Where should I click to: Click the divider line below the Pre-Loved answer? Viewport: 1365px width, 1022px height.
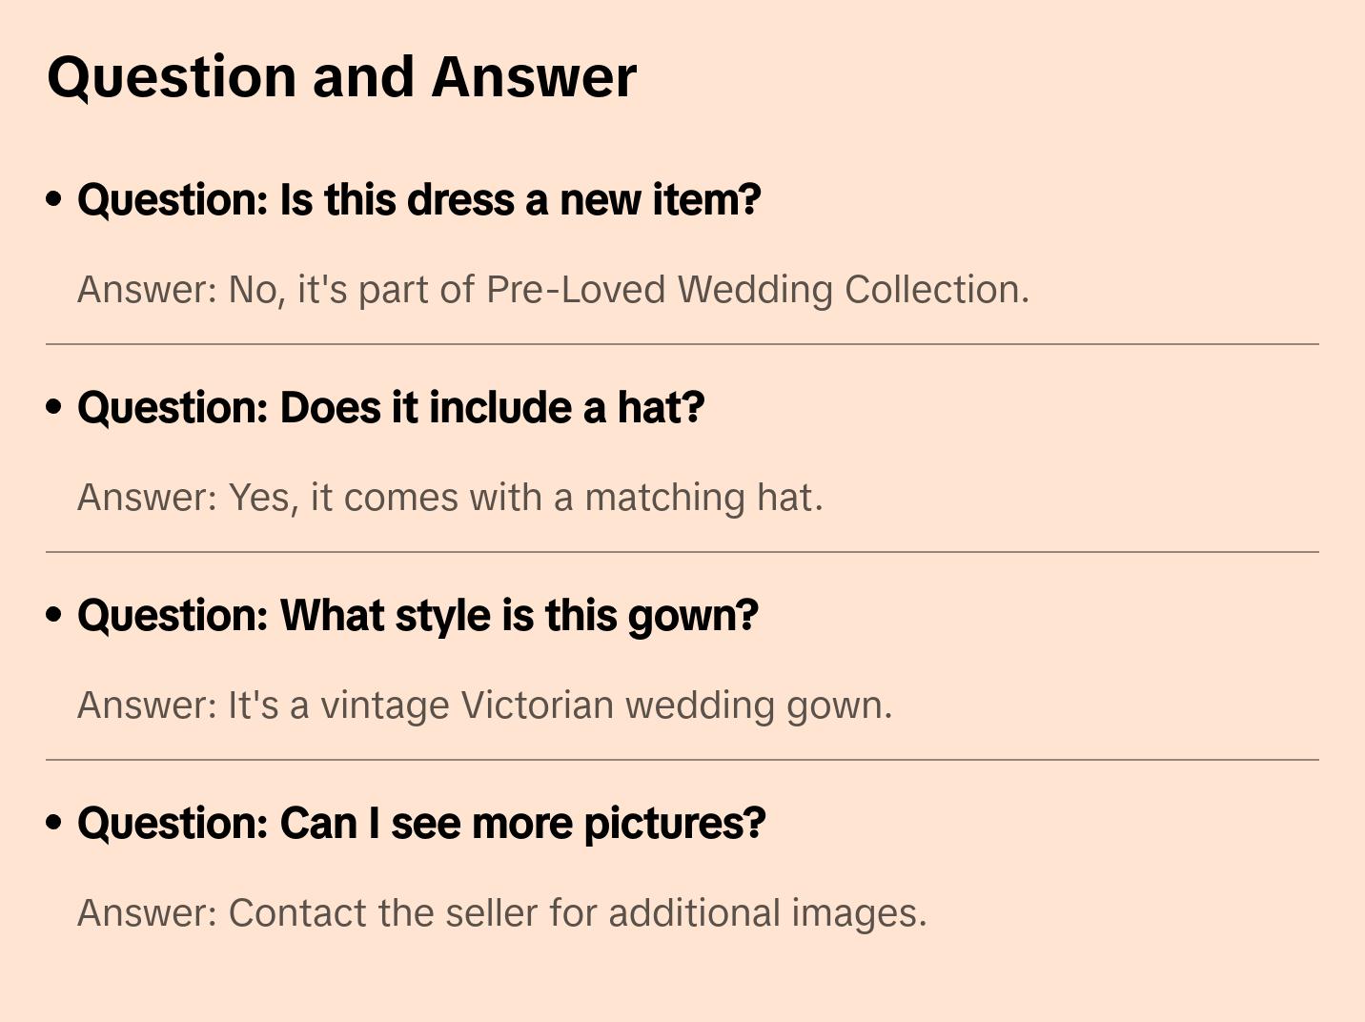tap(682, 344)
